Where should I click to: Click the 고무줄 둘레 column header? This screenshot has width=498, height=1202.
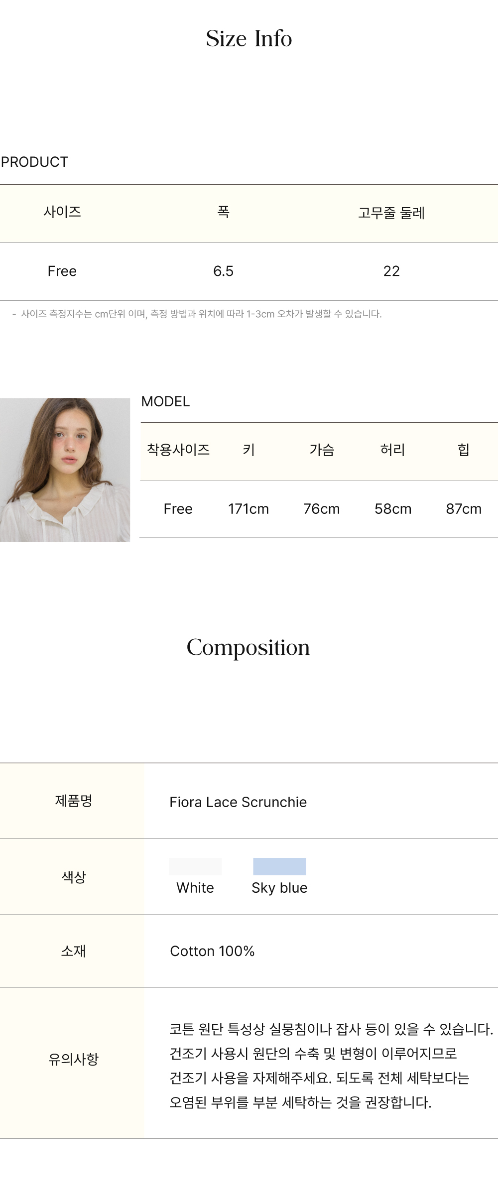tap(391, 213)
